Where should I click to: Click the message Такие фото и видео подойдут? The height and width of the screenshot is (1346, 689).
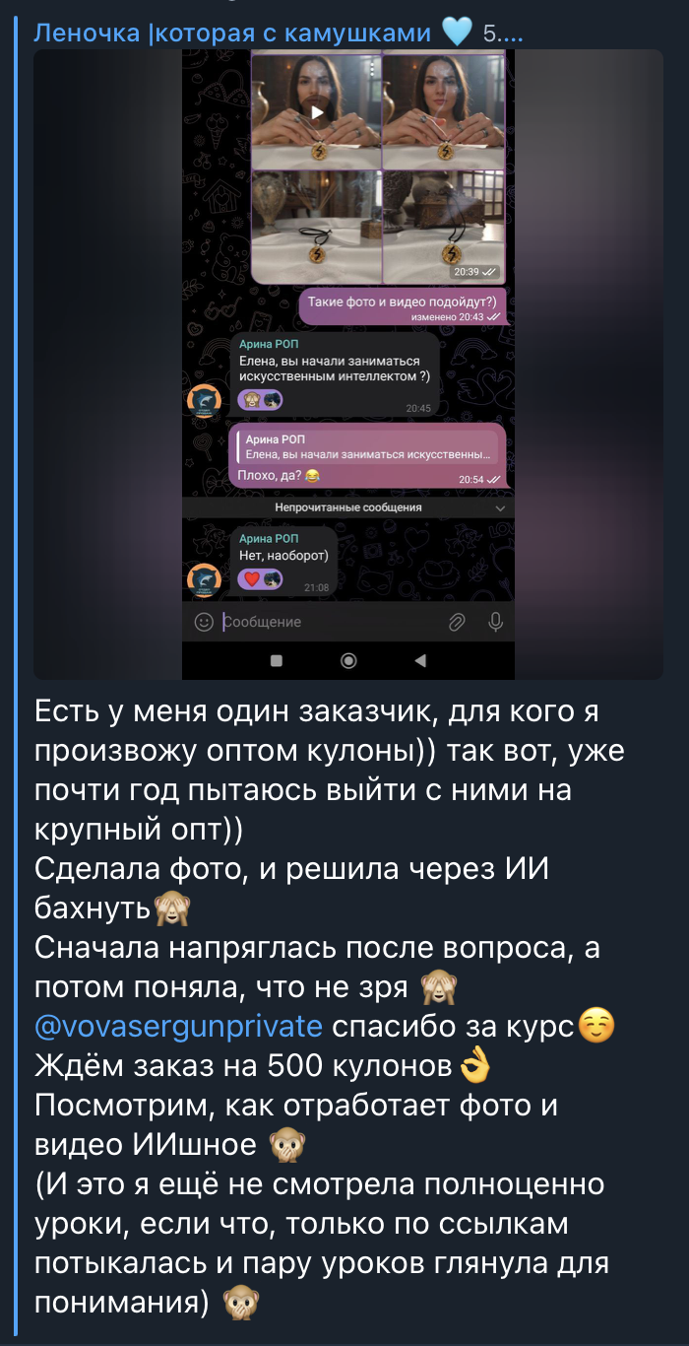403,302
